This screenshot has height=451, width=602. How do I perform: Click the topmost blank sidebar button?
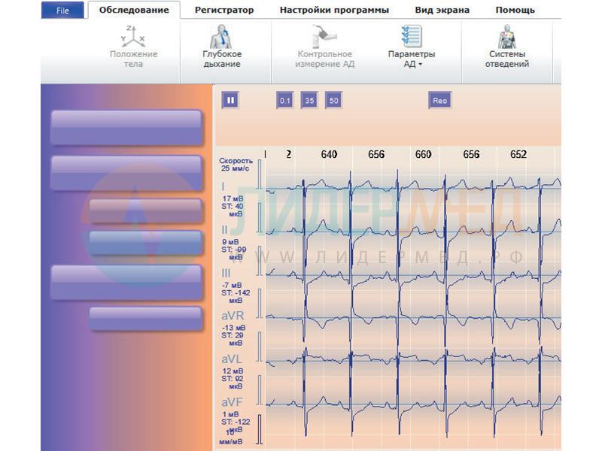point(126,127)
